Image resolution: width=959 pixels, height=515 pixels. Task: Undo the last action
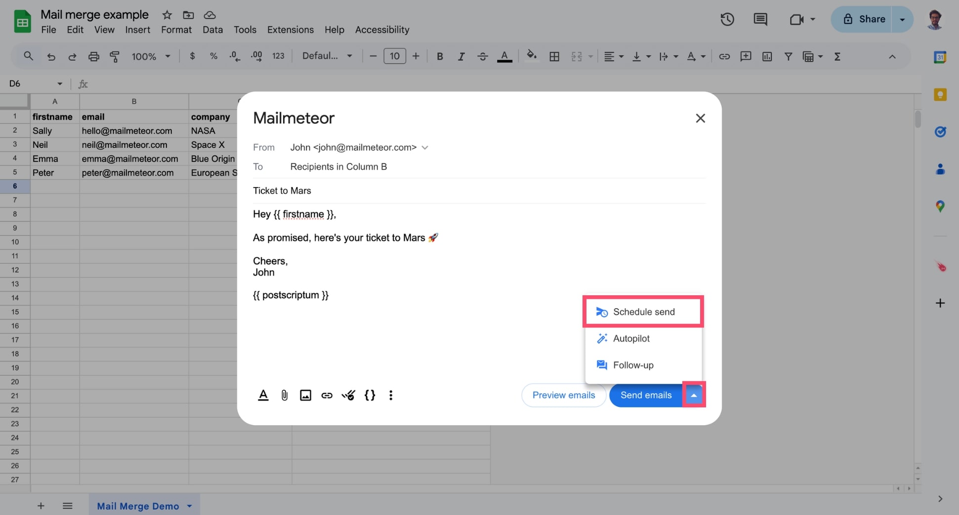51,56
